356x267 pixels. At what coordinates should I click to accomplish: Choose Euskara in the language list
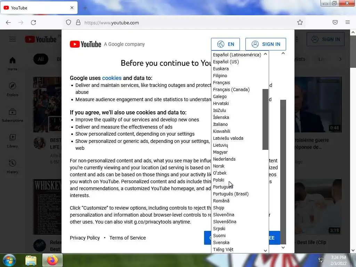point(237,68)
